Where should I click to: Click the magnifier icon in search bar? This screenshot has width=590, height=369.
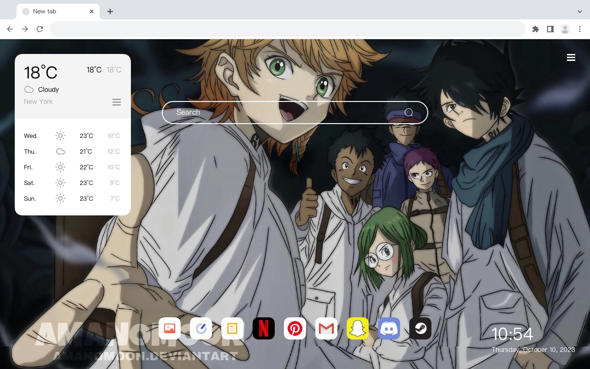pyautogui.click(x=408, y=113)
